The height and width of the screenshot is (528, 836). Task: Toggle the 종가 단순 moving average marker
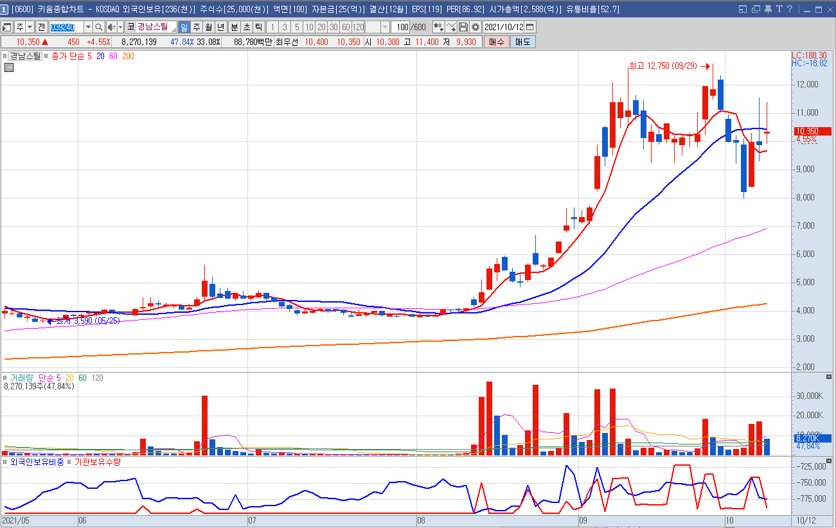coord(46,57)
